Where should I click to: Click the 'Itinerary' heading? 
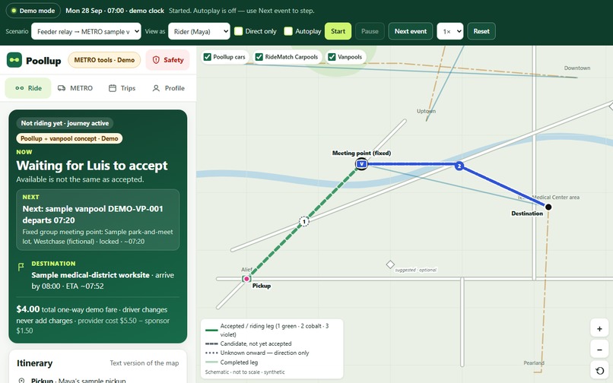[x=34, y=363]
